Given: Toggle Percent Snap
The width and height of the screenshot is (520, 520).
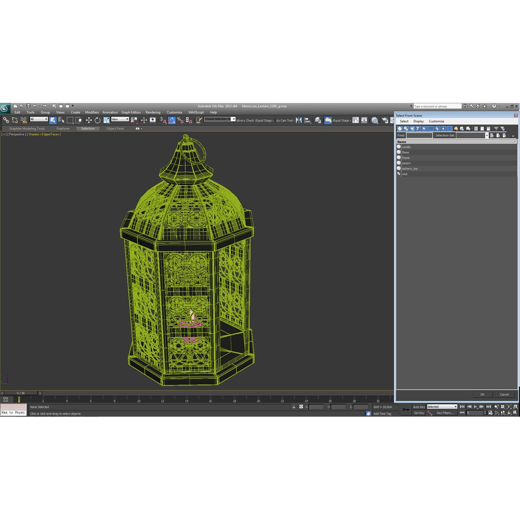Looking at the screenshot, I should coord(181,120).
